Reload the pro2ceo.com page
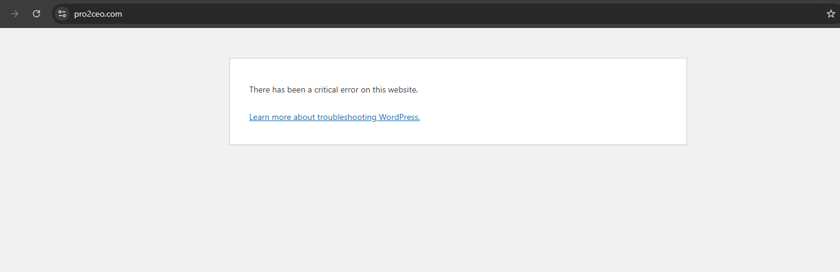 click(36, 14)
